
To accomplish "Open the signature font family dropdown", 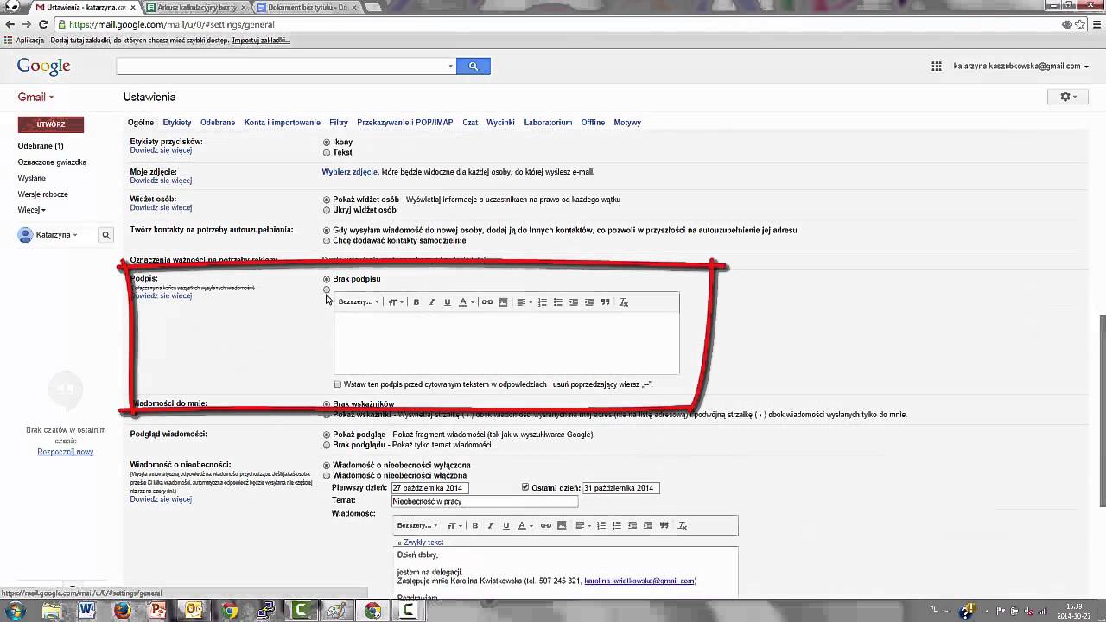I will (359, 302).
